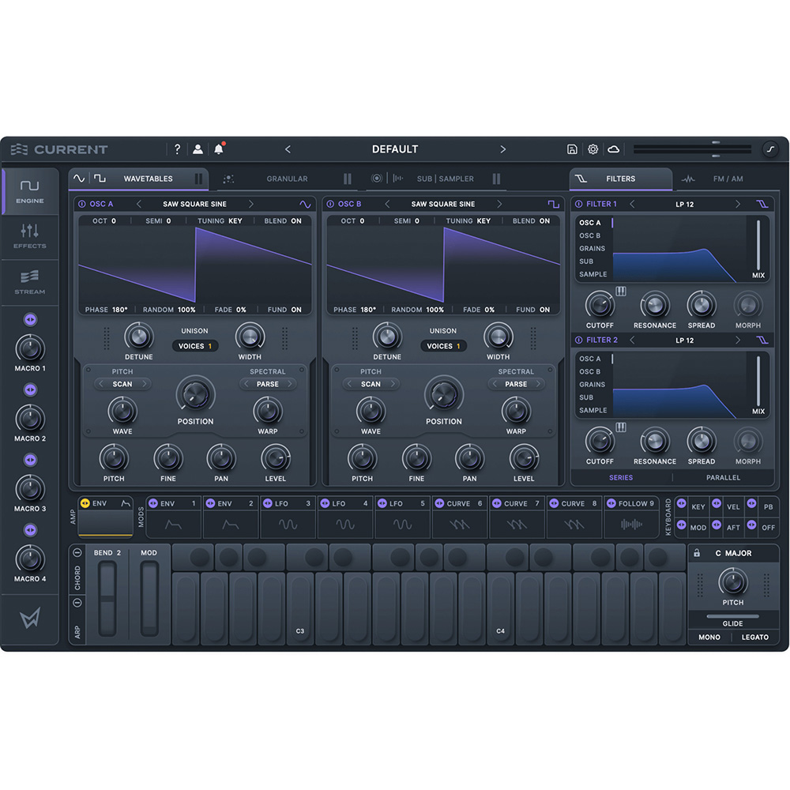Click the FOLLOW 9 modulation assign icon

pos(611,503)
